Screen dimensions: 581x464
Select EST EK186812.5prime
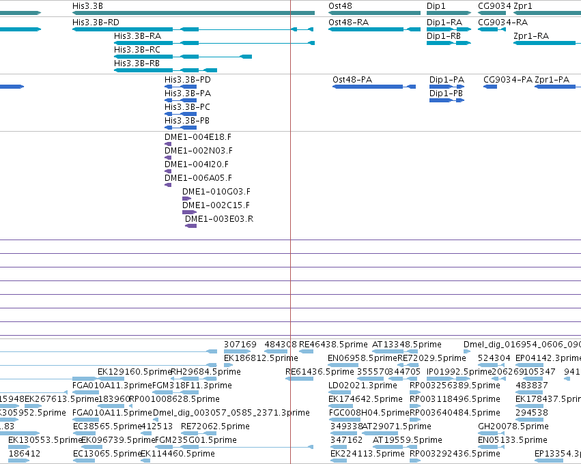click(x=228, y=365)
